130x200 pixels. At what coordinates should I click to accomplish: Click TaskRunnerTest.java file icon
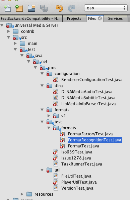coord(56,164)
